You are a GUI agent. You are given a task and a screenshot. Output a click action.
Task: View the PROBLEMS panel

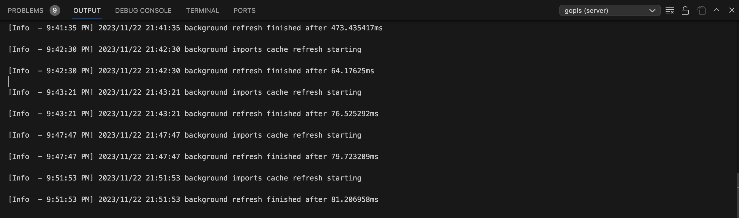[26, 10]
